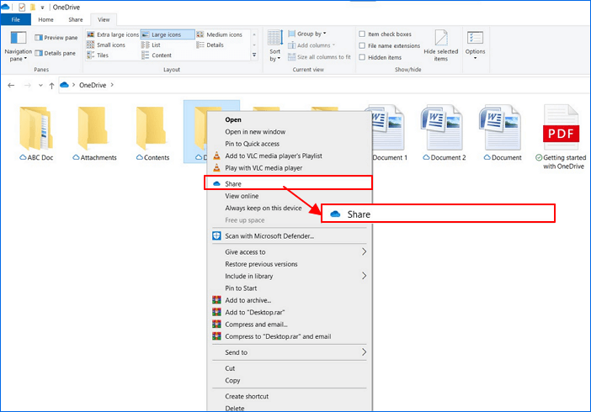Choose Share in the context menu

point(233,182)
